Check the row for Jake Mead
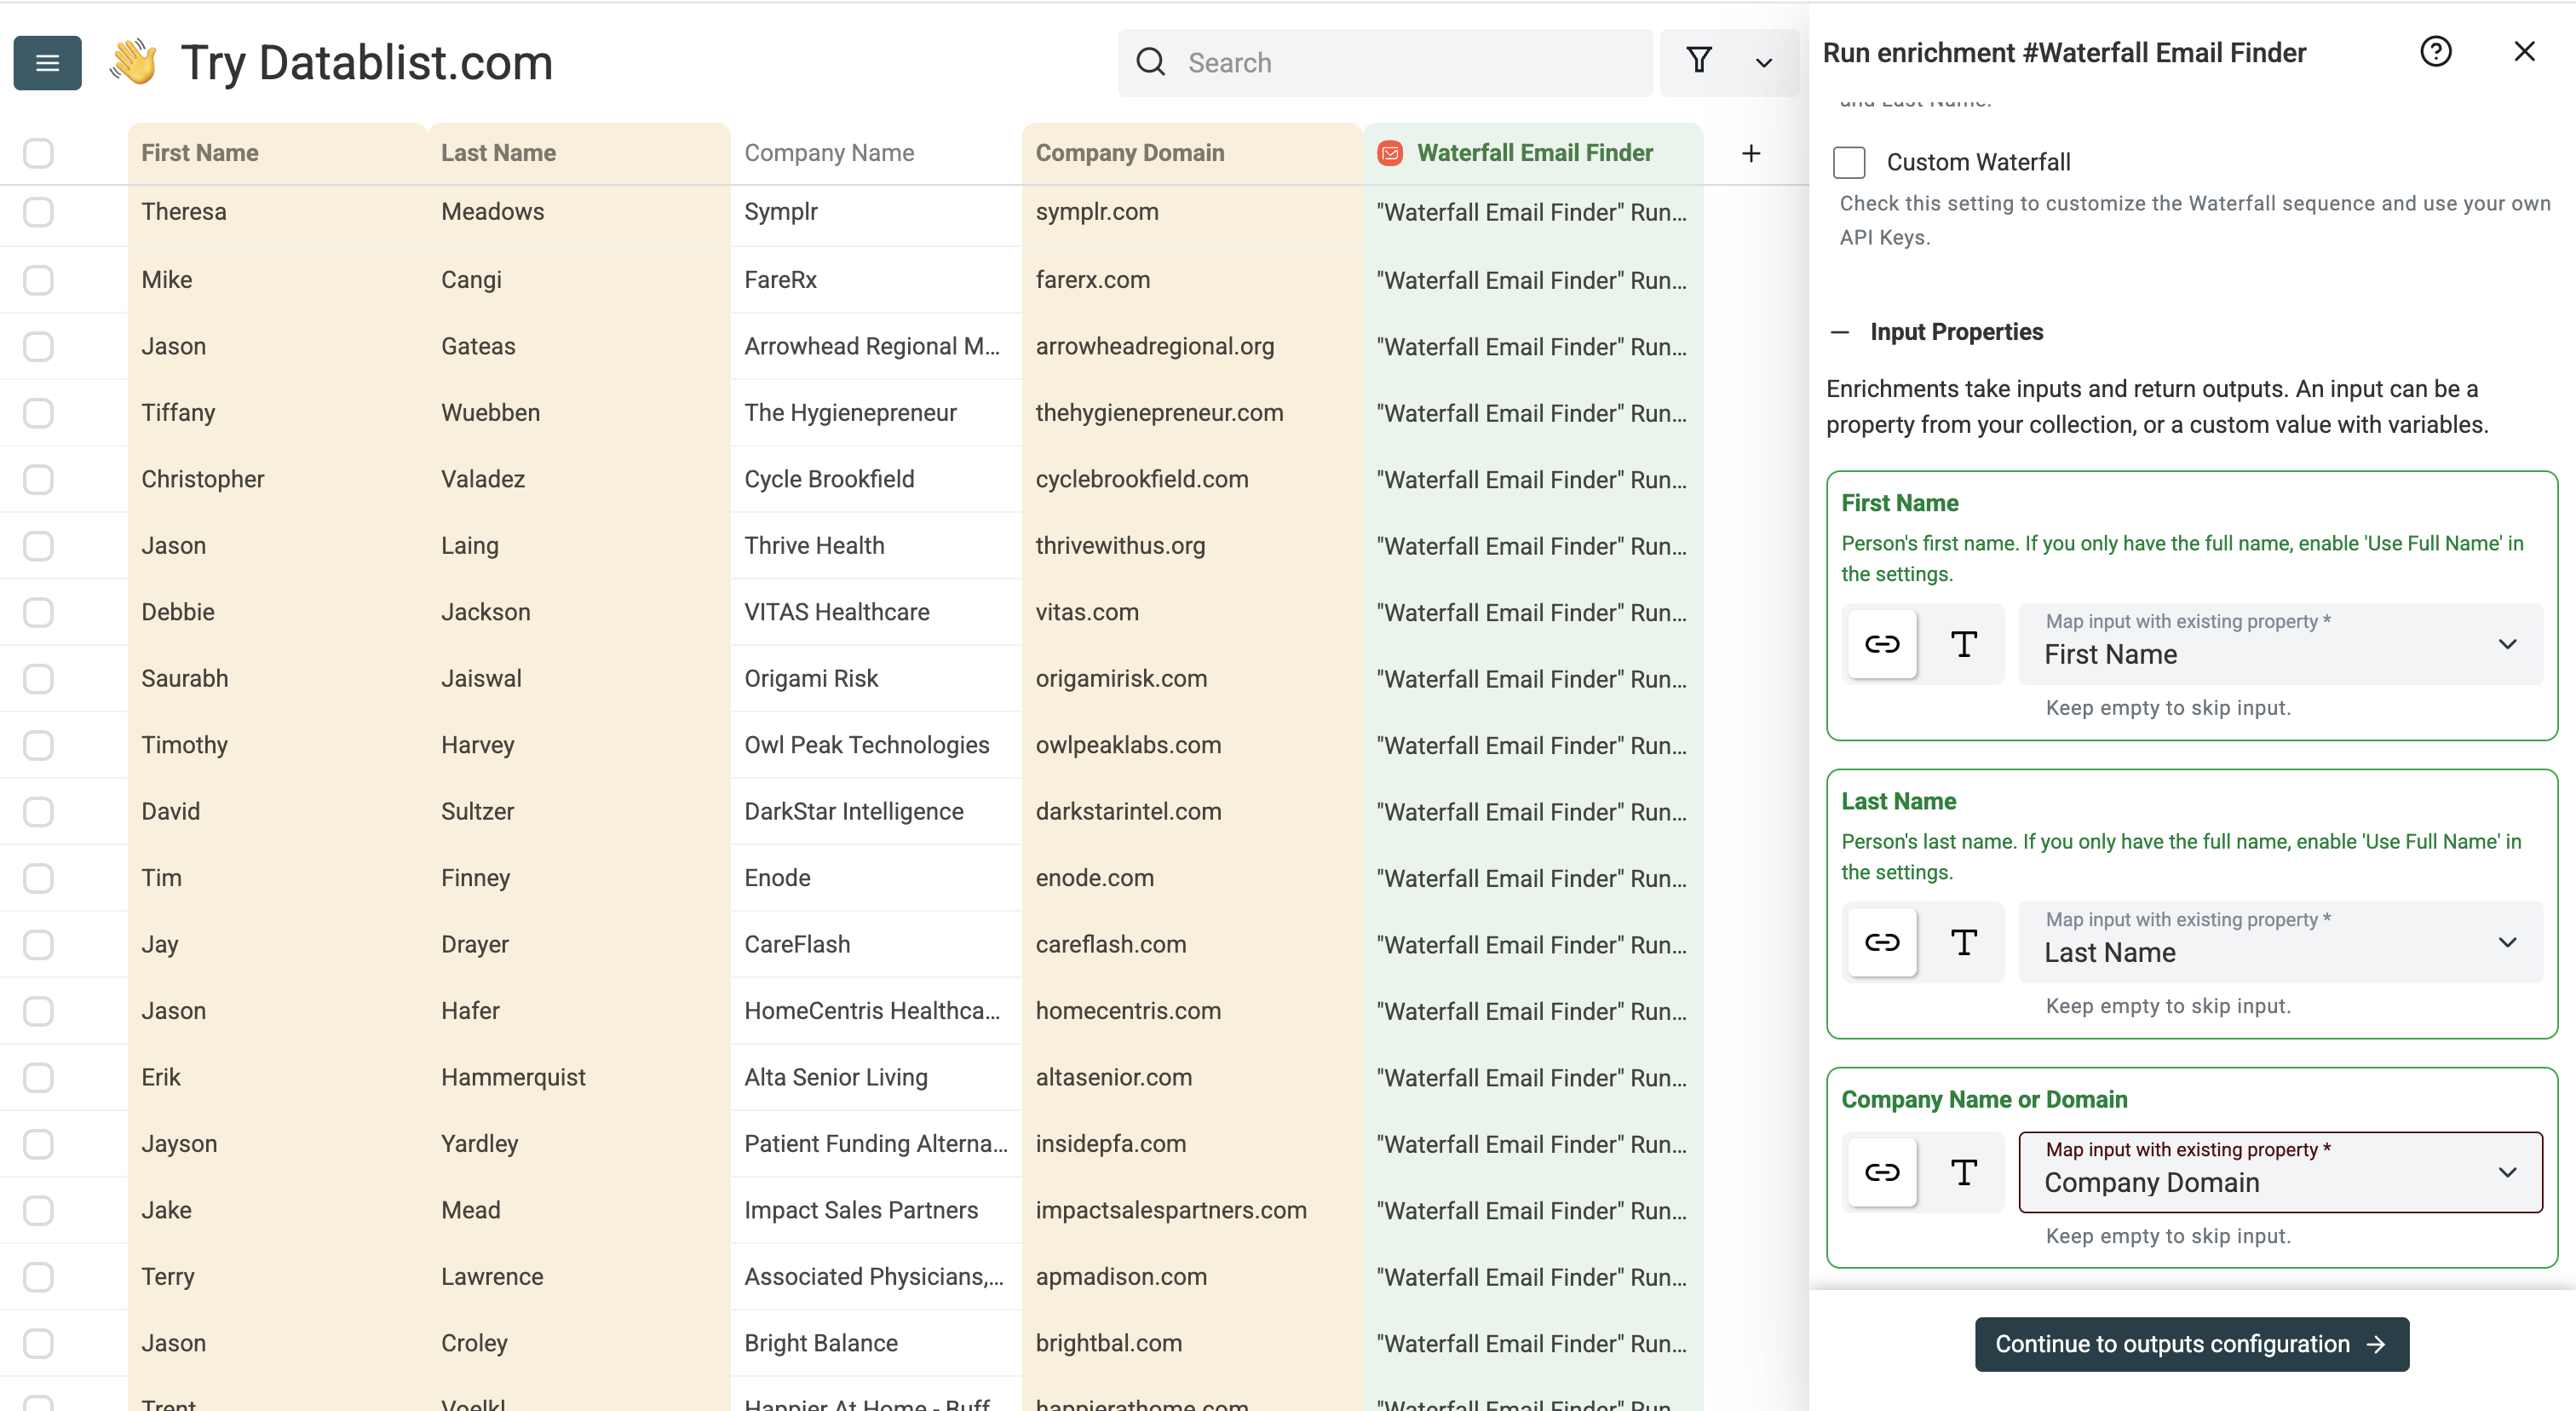This screenshot has height=1411, width=2576. 38,1210
